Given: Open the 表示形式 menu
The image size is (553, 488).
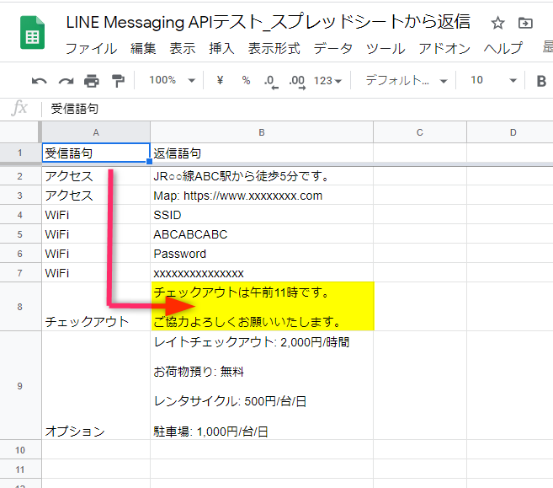Looking at the screenshot, I should (274, 48).
